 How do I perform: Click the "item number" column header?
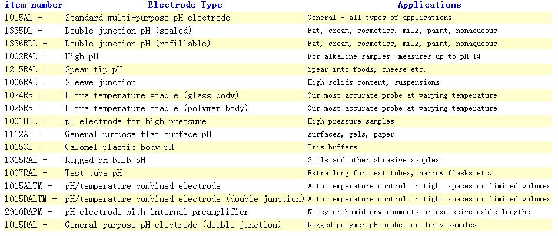pos(34,5)
